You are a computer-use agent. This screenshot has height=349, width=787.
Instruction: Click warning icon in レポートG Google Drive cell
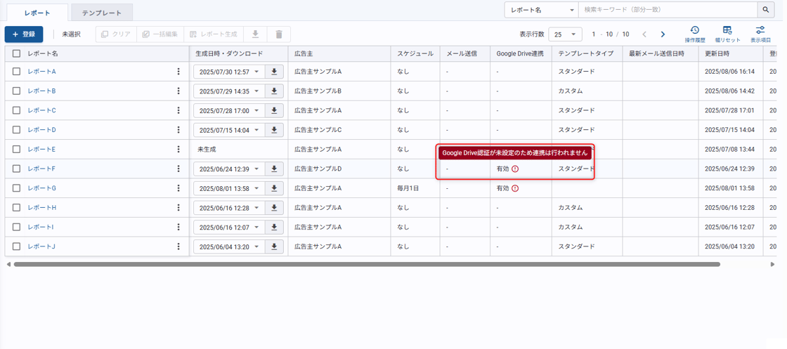coord(515,188)
